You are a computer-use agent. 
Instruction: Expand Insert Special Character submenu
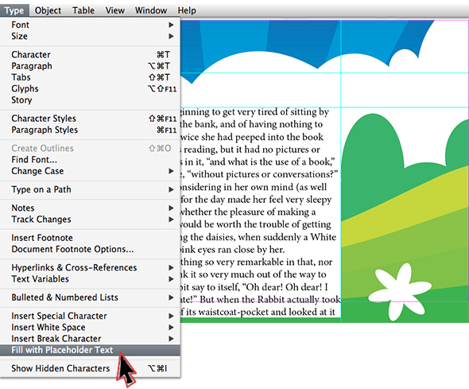[x=90, y=316]
